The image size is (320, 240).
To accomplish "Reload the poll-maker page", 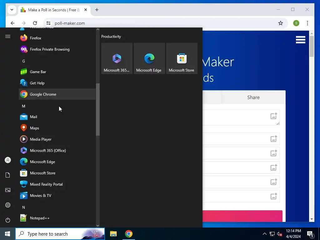I will pos(35,23).
